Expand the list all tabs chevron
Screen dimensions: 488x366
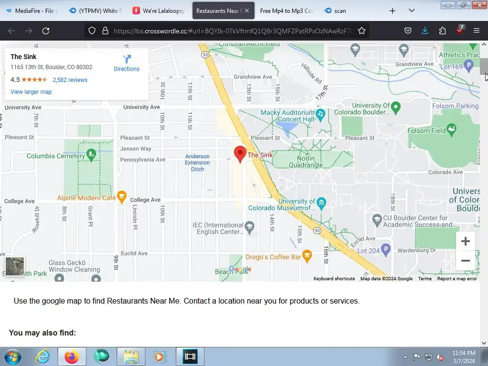[x=411, y=11]
